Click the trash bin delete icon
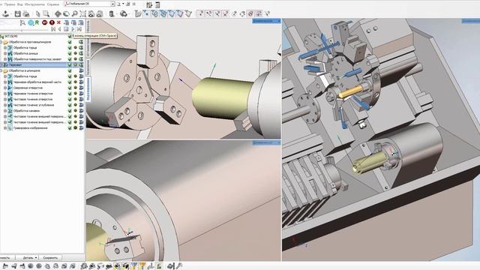The height and width of the screenshot is (270, 480). [112, 13]
